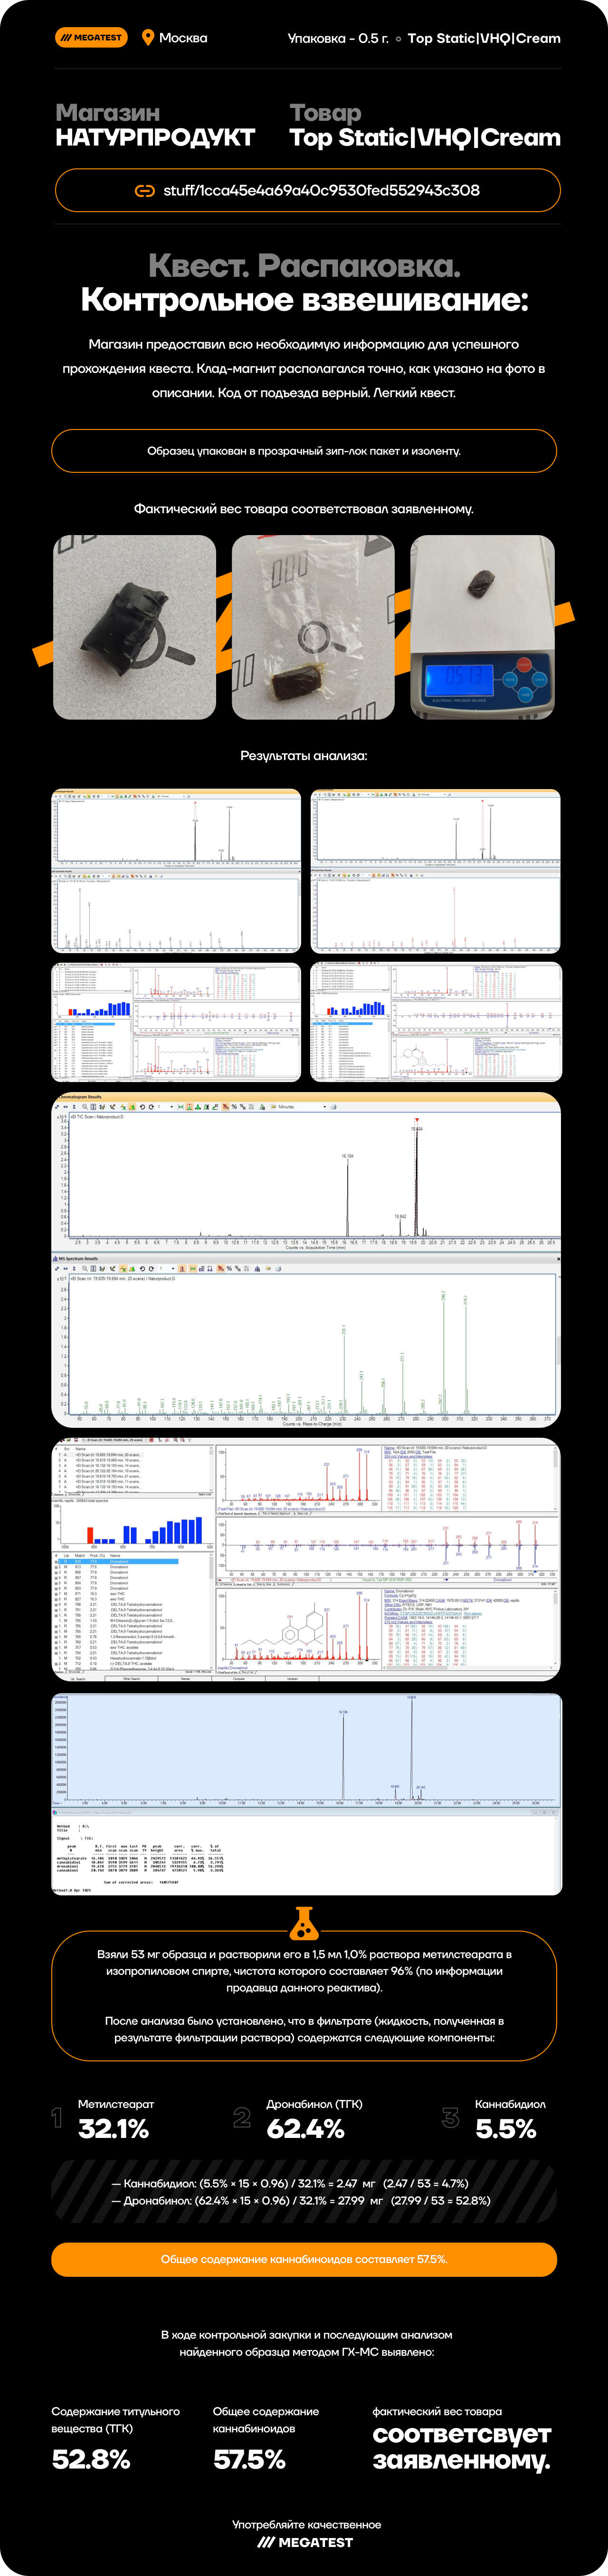This screenshot has width=608, height=2576.
Task: Click the MEGATEST footer logo
Action: (304, 2541)
